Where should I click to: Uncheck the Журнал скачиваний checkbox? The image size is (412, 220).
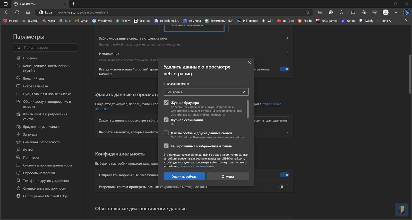166,120
